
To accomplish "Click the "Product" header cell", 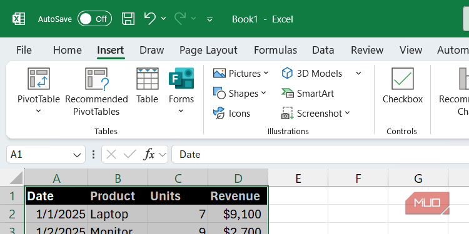I will tap(118, 196).
